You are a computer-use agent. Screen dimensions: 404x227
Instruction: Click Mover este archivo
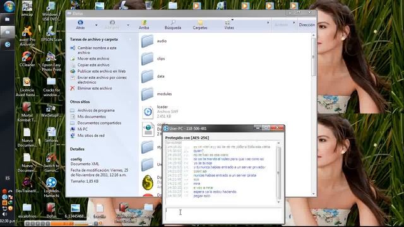93,59
